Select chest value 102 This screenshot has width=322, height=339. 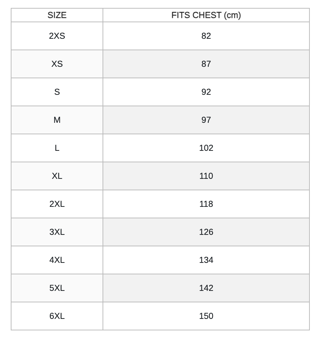[x=206, y=148]
